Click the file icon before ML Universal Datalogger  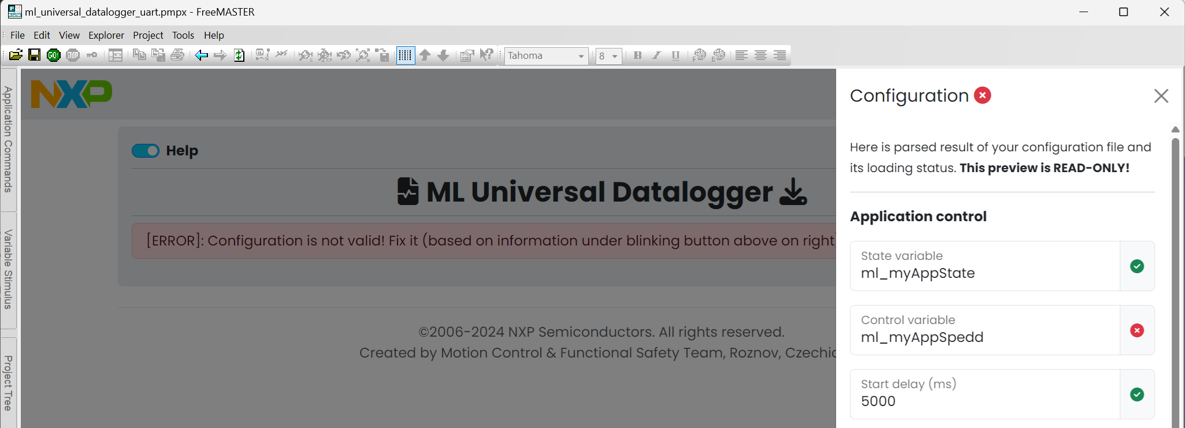pyautogui.click(x=408, y=191)
